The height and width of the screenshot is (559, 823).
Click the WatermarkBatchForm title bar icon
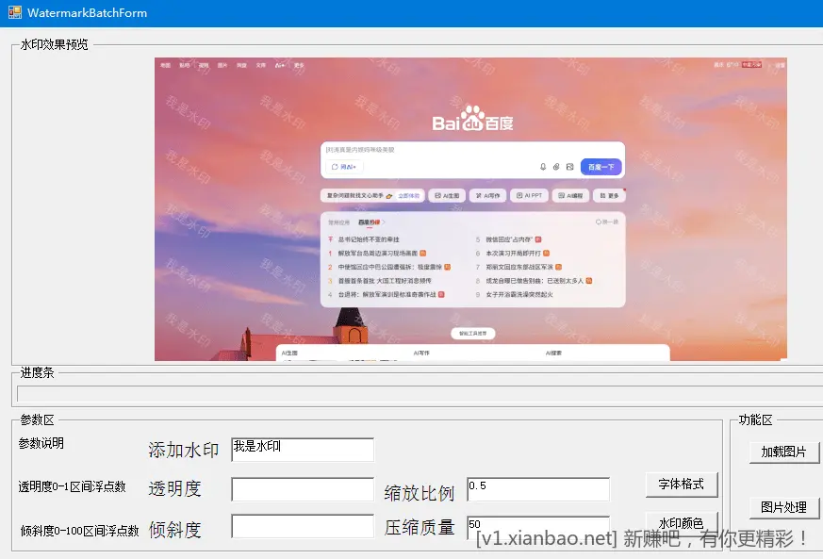pos(13,13)
